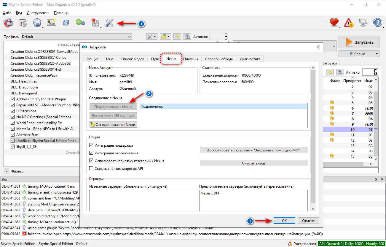The width and height of the screenshot is (386, 247).
Task: Switch to the Общие tab
Action: tap(92, 59)
